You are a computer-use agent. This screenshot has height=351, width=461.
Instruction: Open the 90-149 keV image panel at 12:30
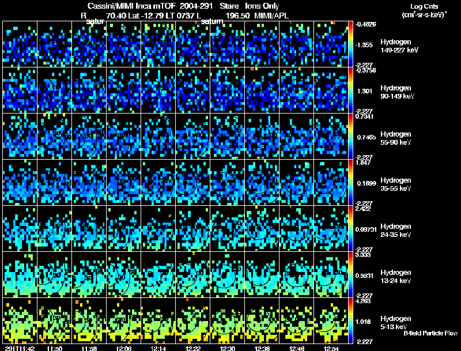pos(227,90)
